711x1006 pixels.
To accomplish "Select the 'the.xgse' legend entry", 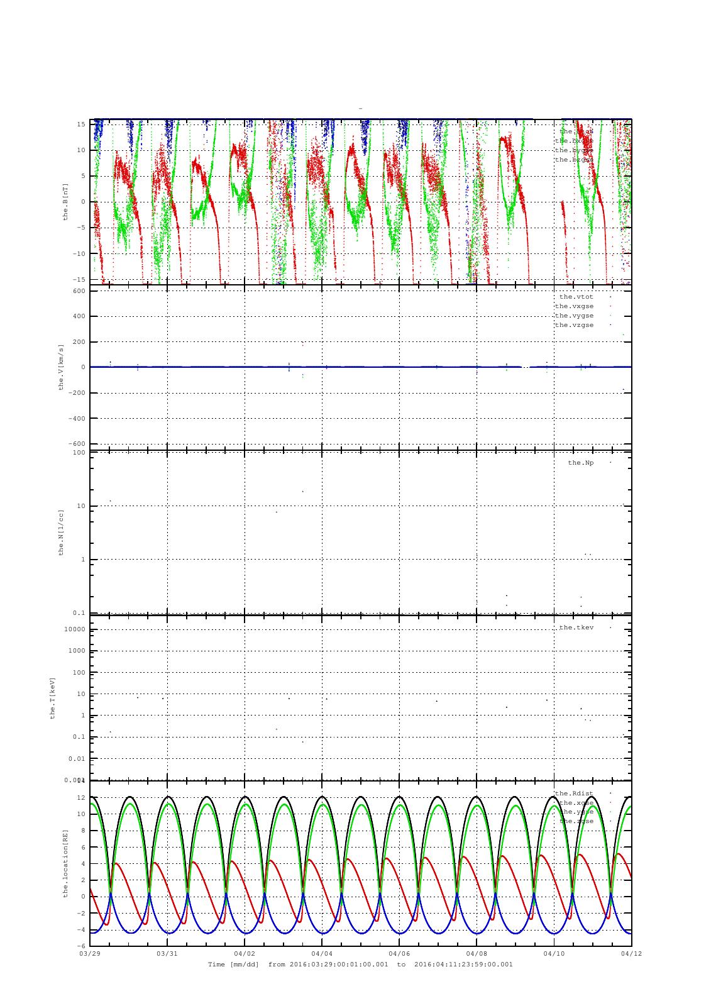I will pyautogui.click(x=576, y=803).
